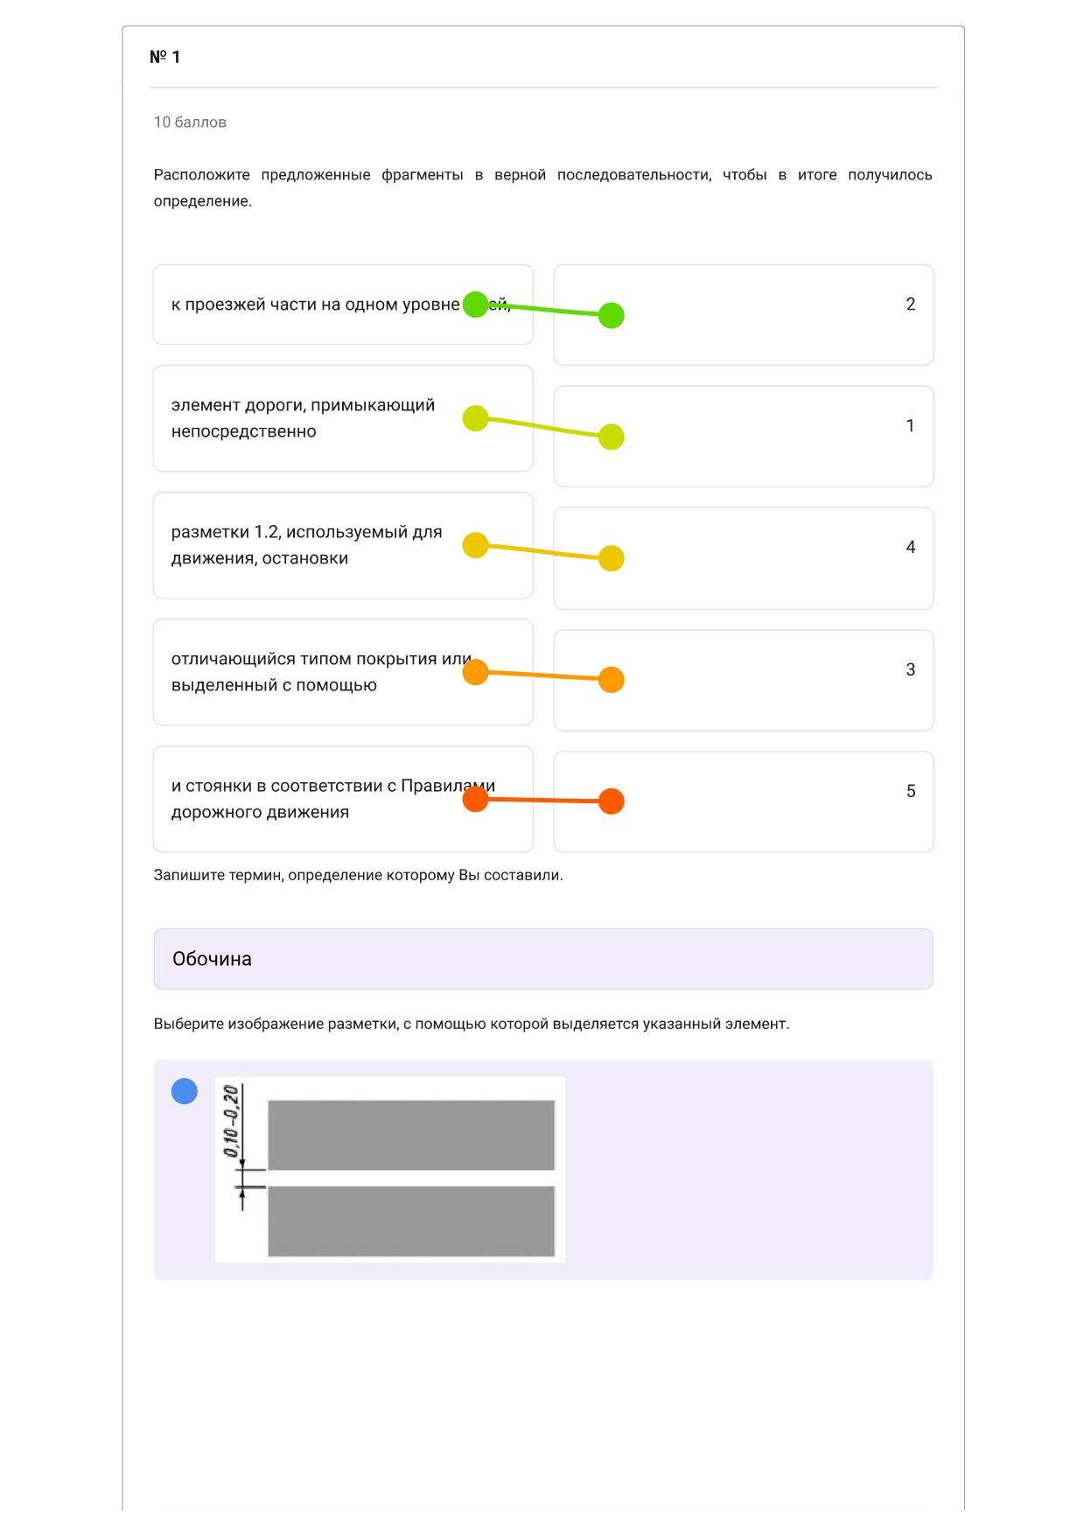The width and height of the screenshot is (1084, 1533).
Task: Click the 'к проезжей части на одном уровне' card
Action: pos(343,304)
